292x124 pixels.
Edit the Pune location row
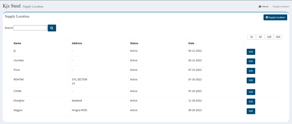click(x=251, y=71)
